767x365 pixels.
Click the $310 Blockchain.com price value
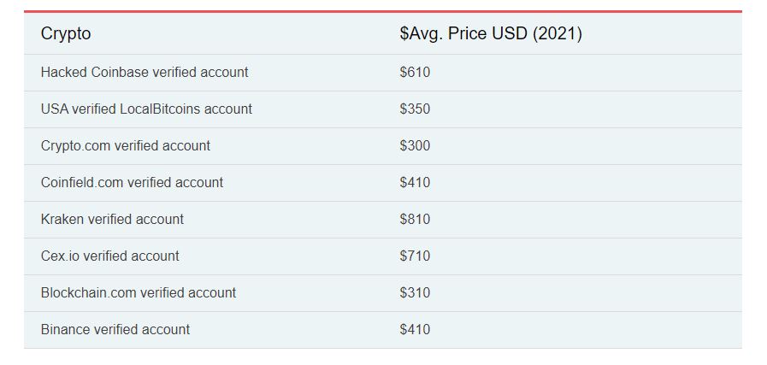[415, 292]
